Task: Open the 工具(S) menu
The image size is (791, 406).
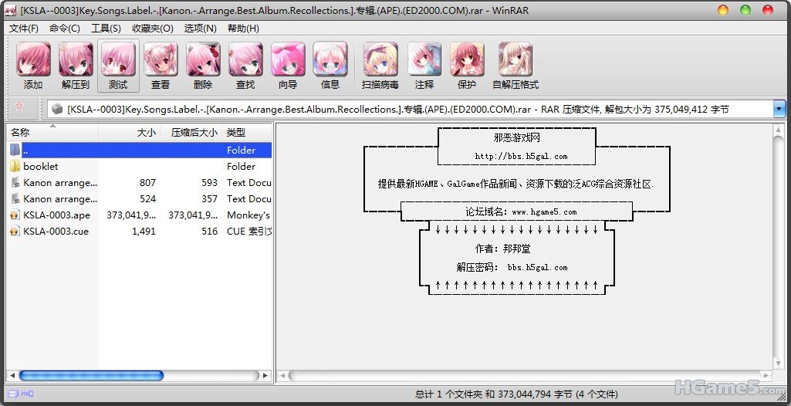Action: point(106,29)
